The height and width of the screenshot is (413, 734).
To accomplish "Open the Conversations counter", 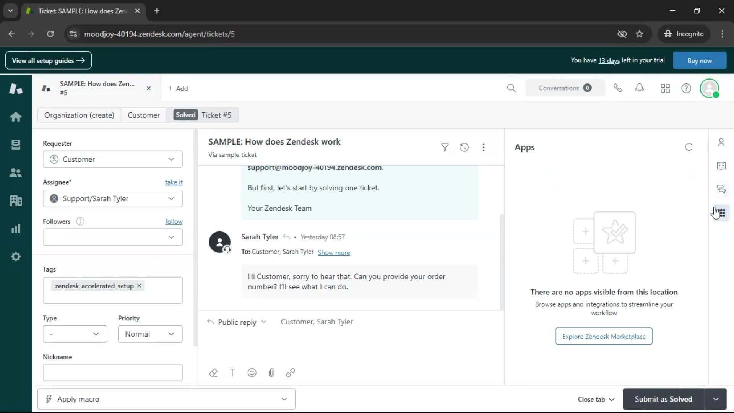I will pyautogui.click(x=565, y=88).
